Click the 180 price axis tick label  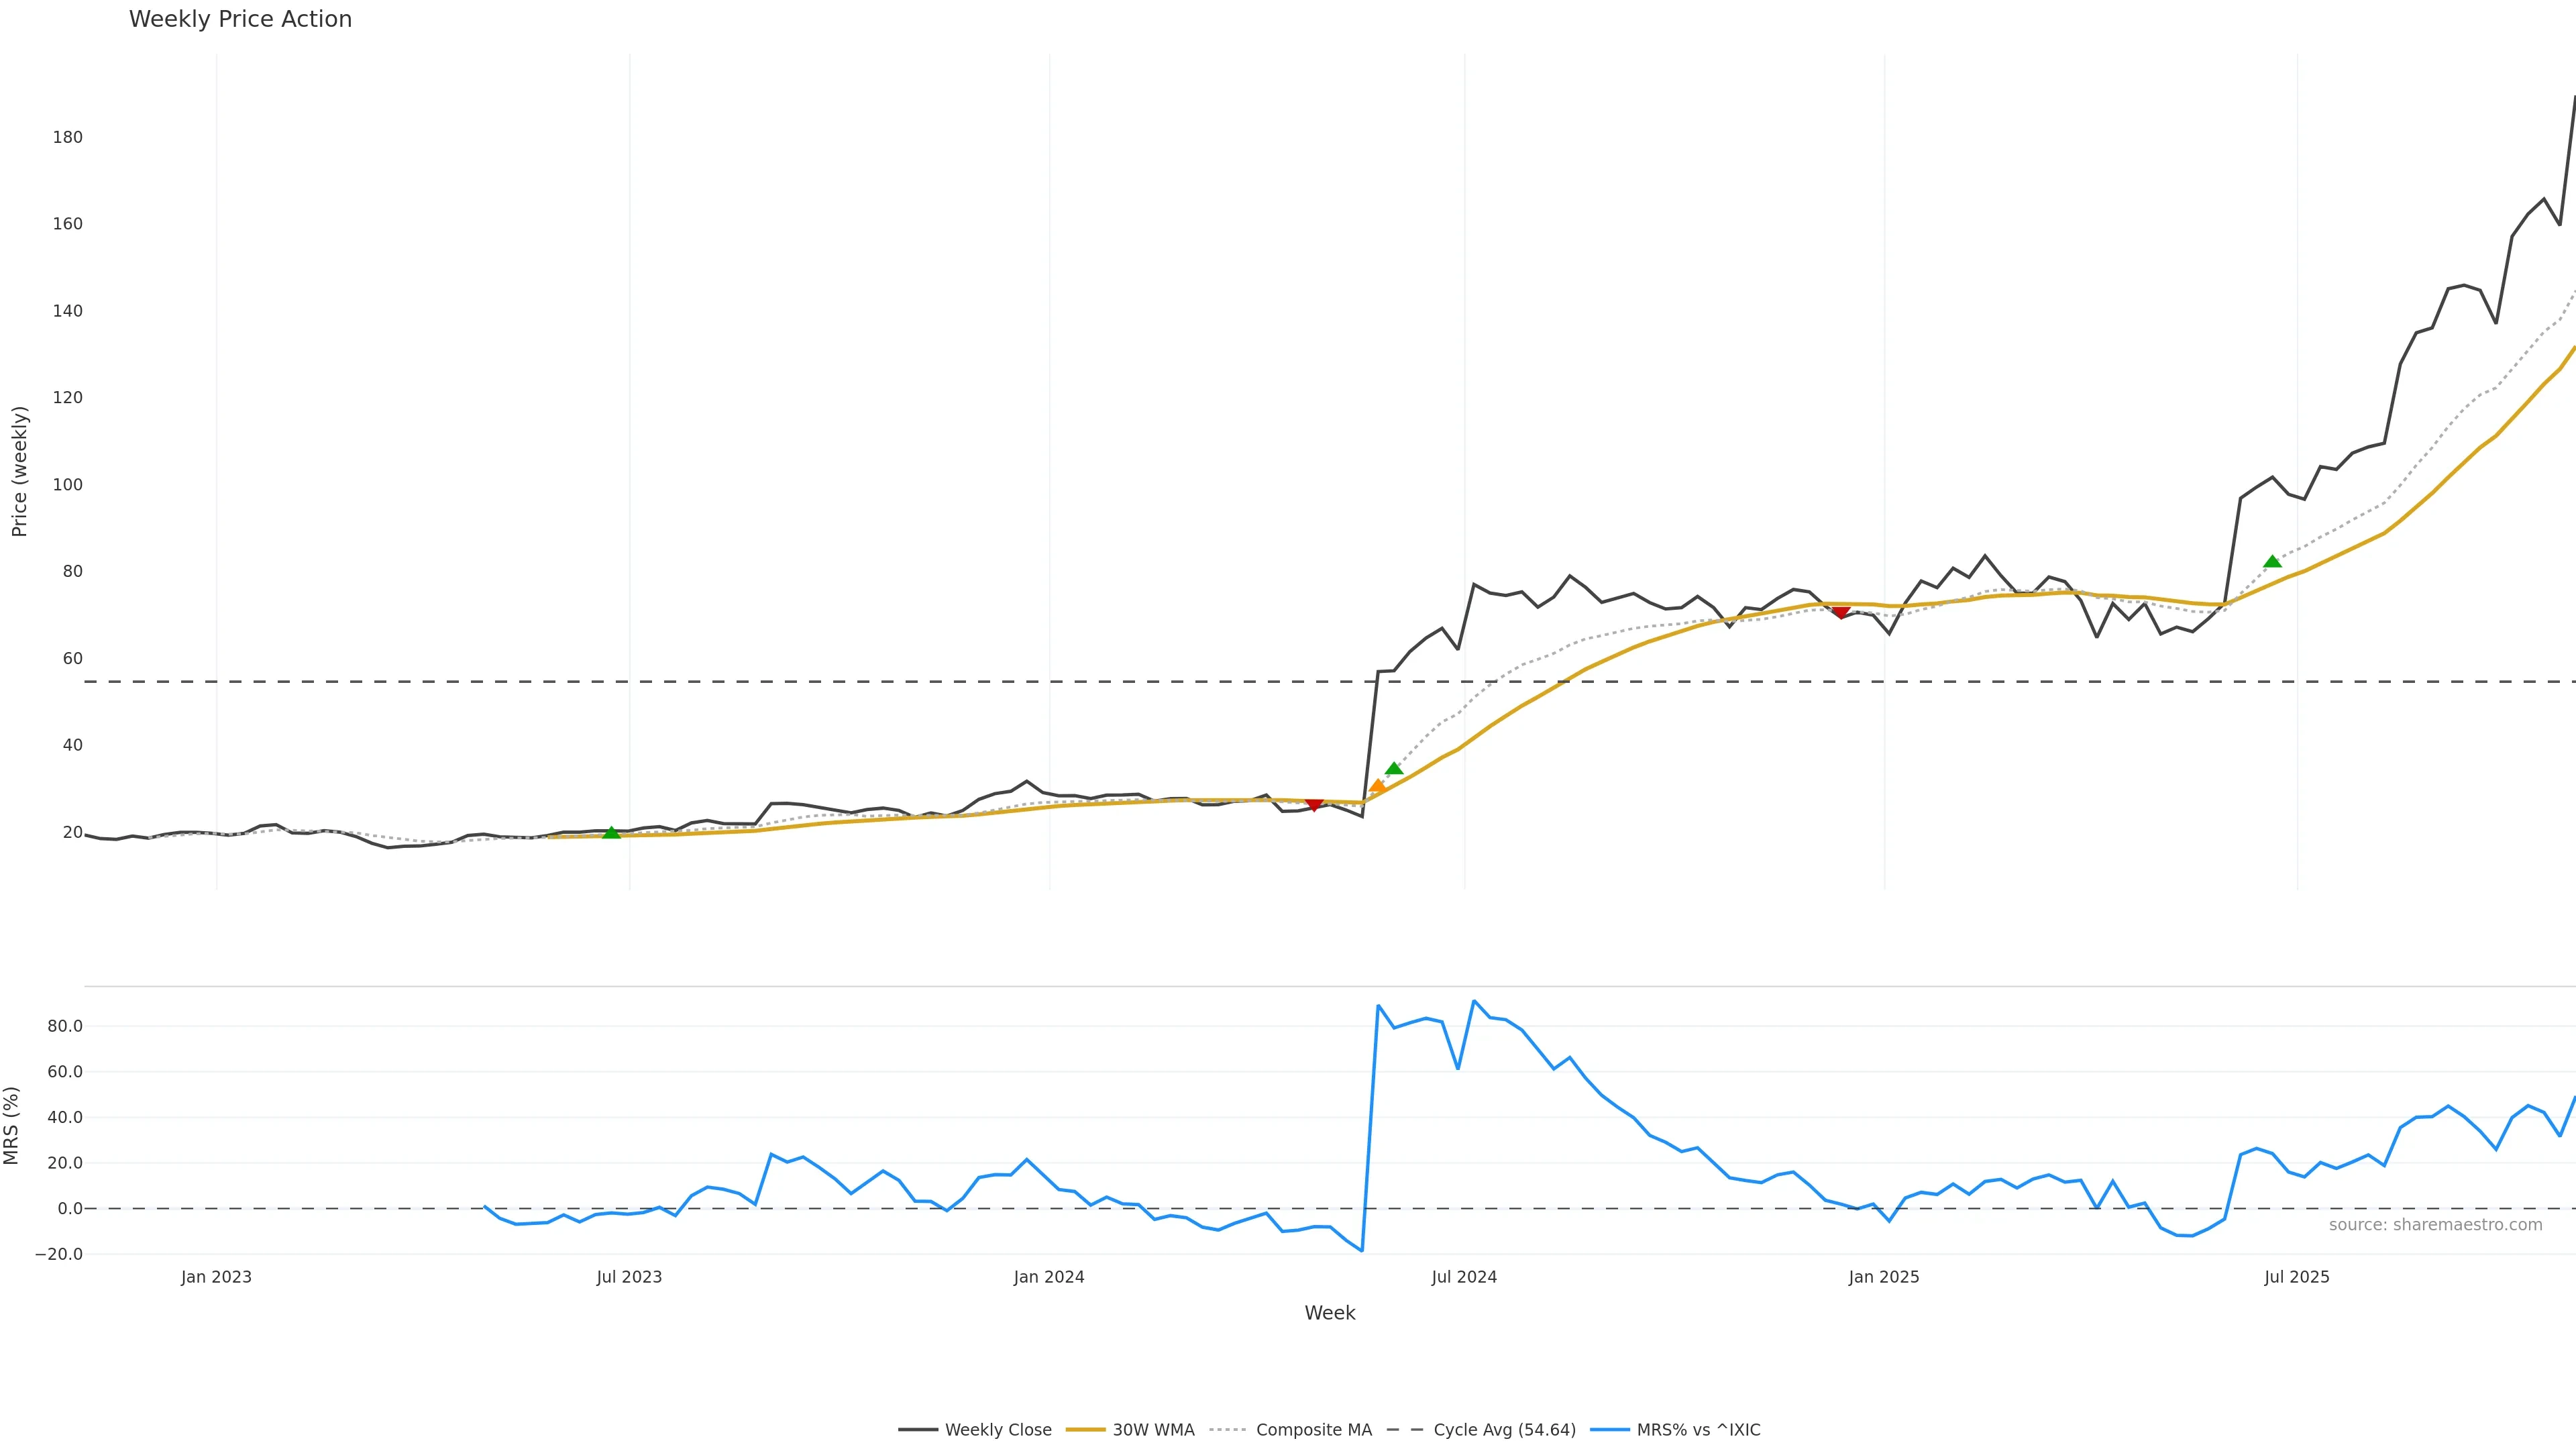click(68, 137)
